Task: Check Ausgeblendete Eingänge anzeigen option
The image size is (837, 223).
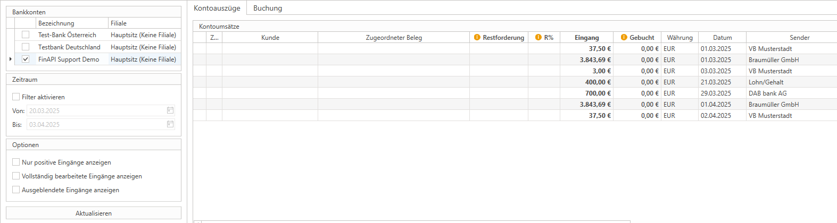Action: 16,190
